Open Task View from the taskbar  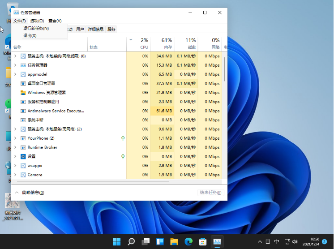point(146,242)
